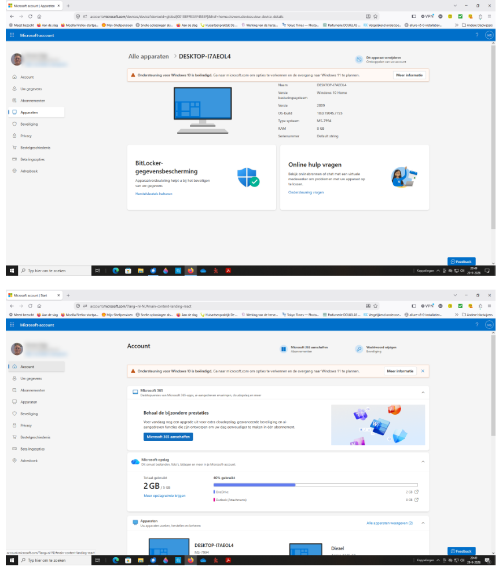Open the Firefox hamburger menu in the lower window

pos(489,306)
